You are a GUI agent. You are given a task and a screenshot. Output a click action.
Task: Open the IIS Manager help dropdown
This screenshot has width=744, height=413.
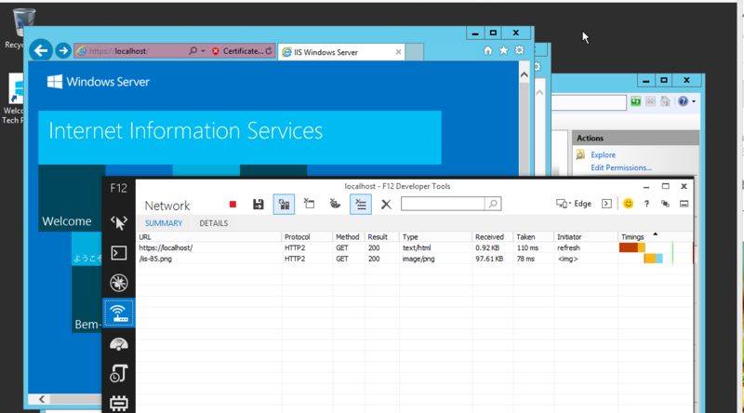[x=693, y=101]
